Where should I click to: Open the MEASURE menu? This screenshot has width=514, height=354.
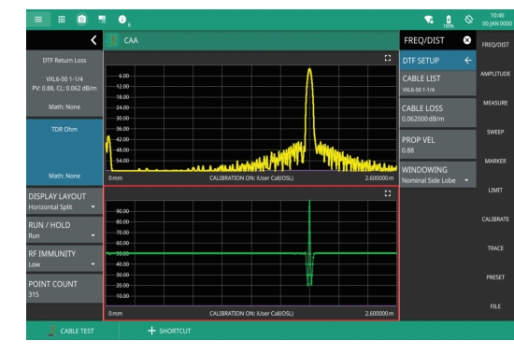(495, 103)
